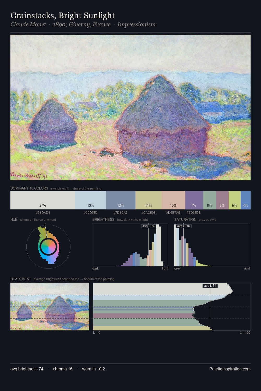Click the avg L 74 heartbeat label

(210, 286)
